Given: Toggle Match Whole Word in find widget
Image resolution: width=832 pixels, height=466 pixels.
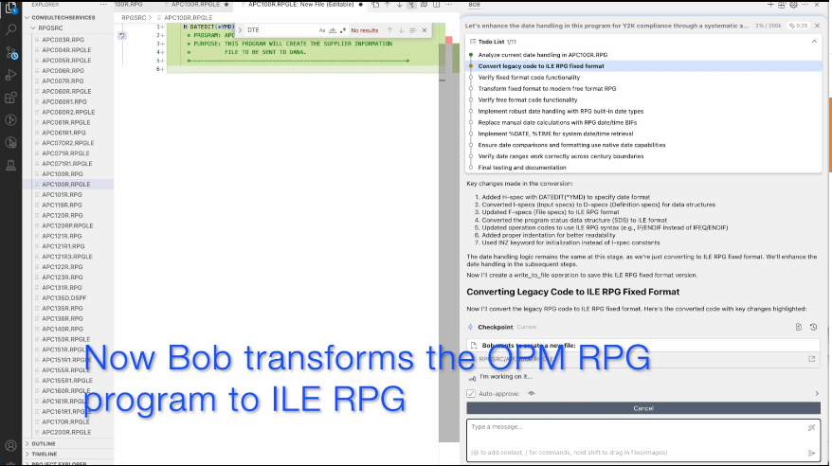Looking at the screenshot, I should [333, 30].
